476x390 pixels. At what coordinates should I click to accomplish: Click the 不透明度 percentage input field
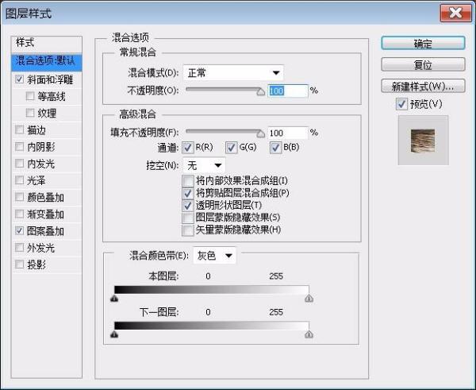287,91
